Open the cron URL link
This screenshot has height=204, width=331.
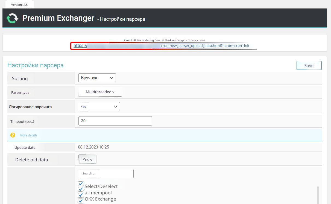[x=161, y=46]
